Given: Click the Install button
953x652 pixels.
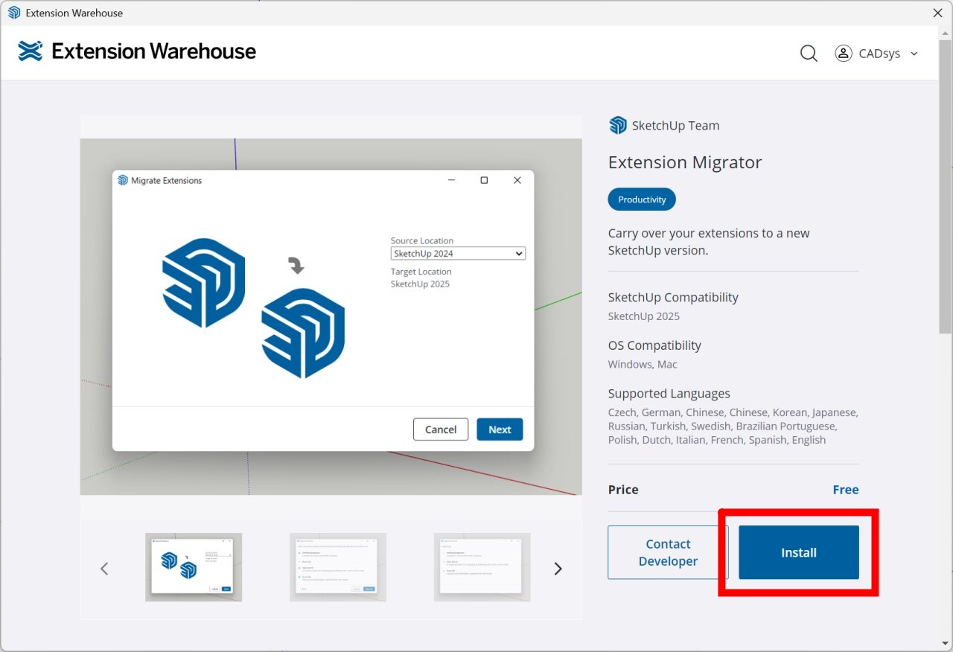Looking at the screenshot, I should coord(798,552).
